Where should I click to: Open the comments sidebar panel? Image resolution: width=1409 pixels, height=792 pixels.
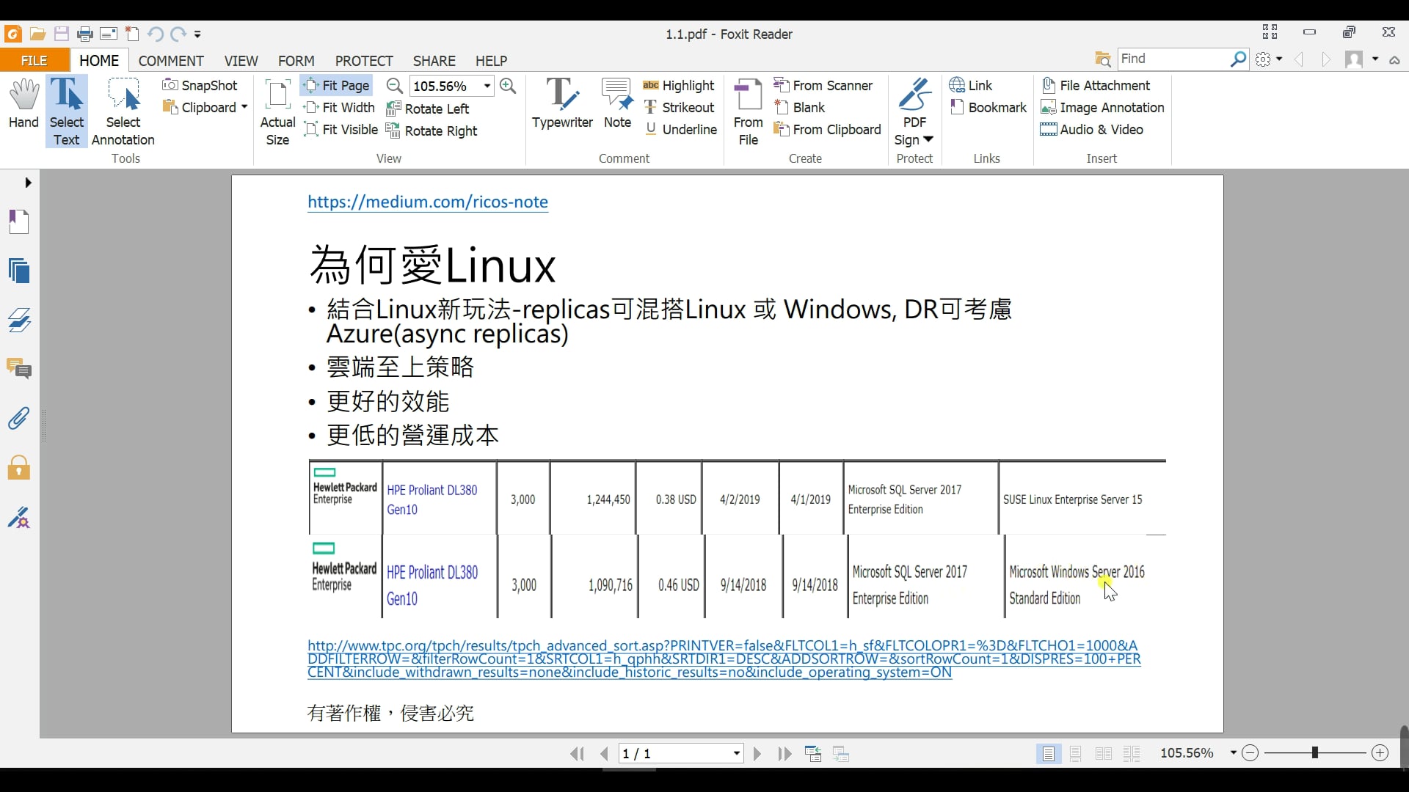coord(19,369)
